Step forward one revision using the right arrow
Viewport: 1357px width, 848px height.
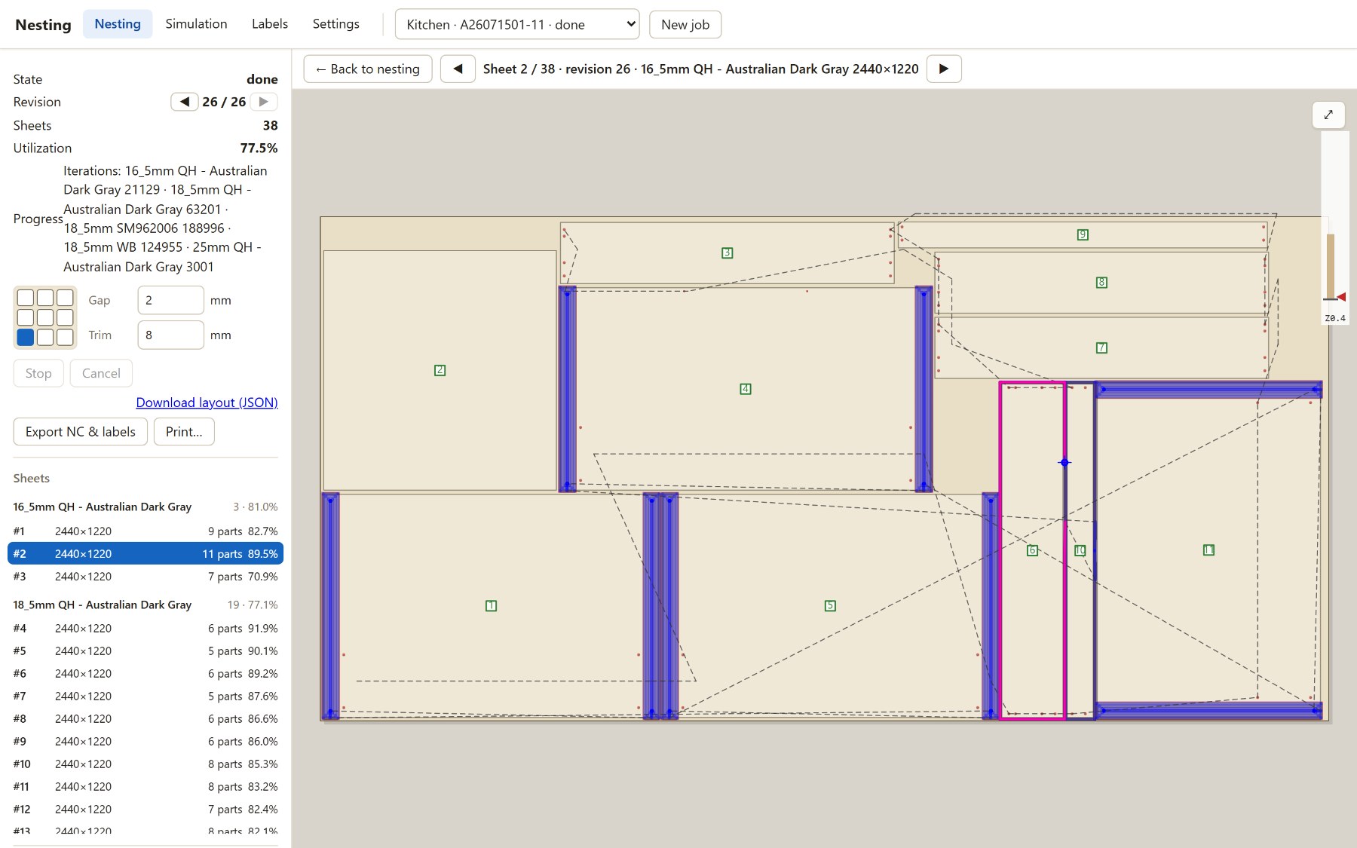pos(264,102)
